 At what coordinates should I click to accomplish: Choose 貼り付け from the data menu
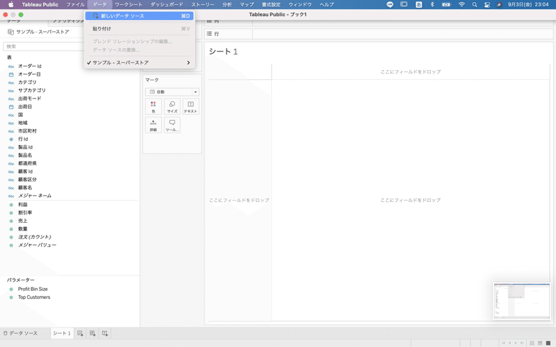(x=140, y=28)
